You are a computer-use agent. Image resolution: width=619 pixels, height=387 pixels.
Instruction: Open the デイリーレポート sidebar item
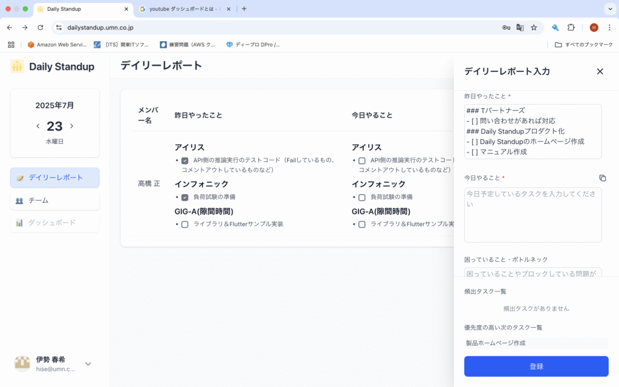[55, 178]
